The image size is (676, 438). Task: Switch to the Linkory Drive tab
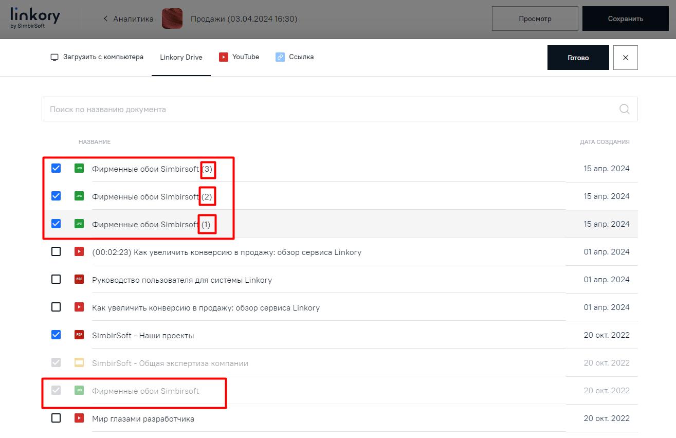coord(181,57)
